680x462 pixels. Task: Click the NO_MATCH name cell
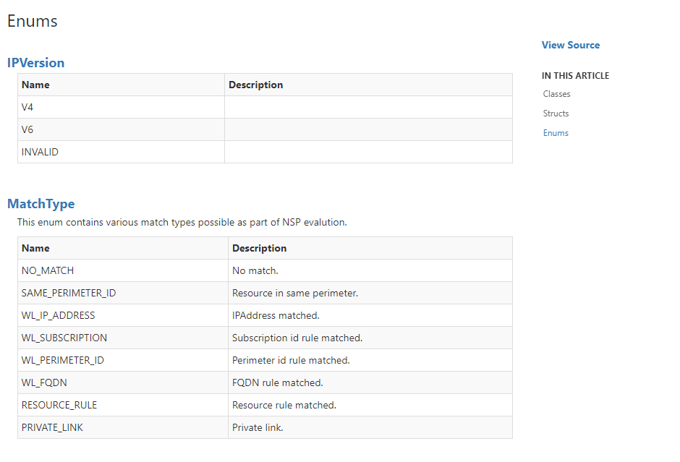123,270
